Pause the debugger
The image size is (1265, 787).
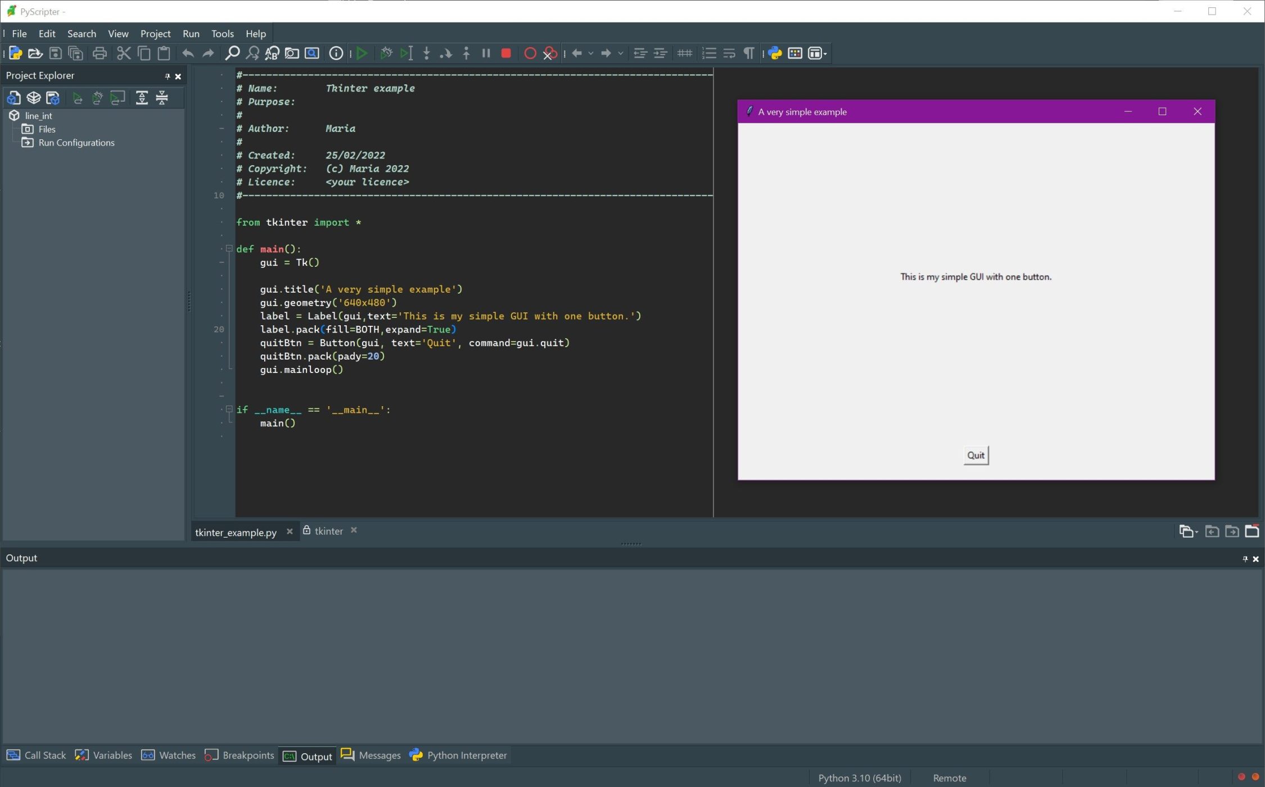coord(486,53)
